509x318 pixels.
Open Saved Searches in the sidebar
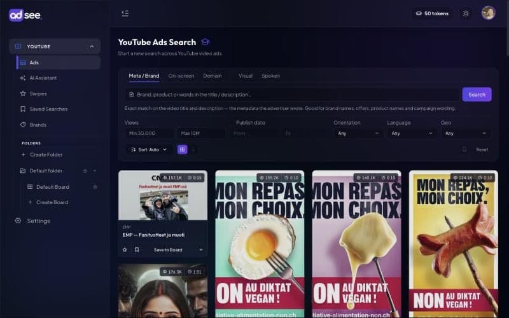[x=48, y=109]
